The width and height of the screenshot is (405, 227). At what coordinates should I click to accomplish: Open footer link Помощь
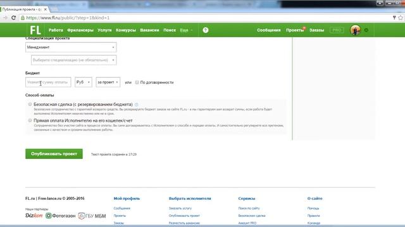pyautogui.click(x=313, y=208)
